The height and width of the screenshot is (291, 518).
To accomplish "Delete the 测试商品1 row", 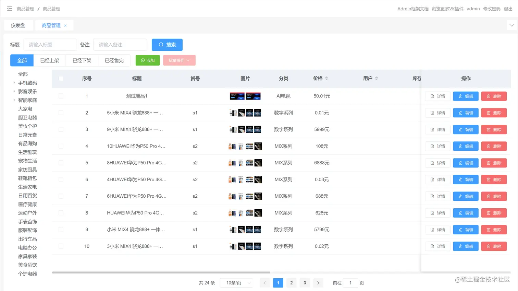I will (x=494, y=96).
